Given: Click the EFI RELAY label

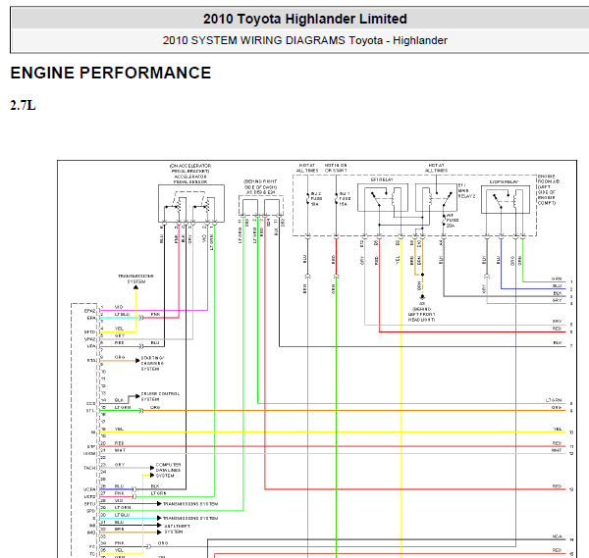Looking at the screenshot, I should pyautogui.click(x=382, y=179).
